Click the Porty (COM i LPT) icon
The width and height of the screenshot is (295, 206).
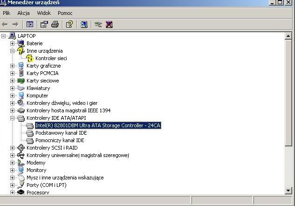coord(21,185)
